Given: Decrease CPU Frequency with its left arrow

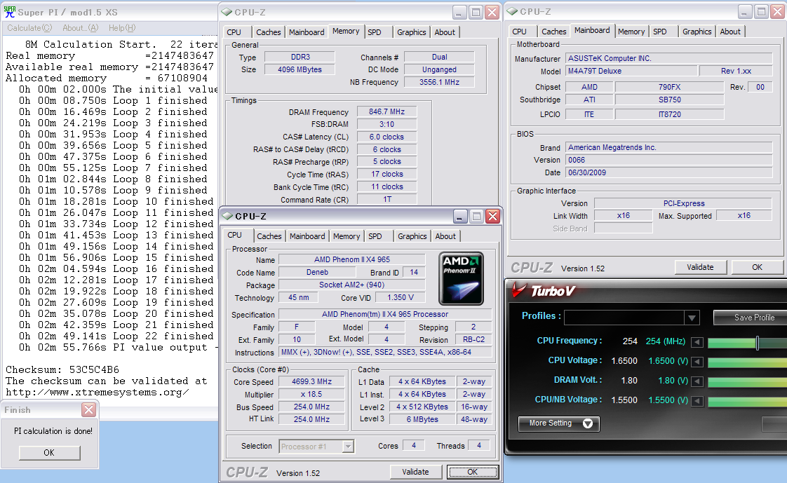Looking at the screenshot, I should tap(697, 342).
